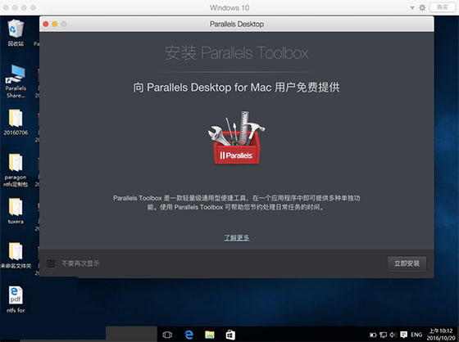Click the 购买 buy button in title bar
Screen dimensions: 459x342
click(442, 7)
